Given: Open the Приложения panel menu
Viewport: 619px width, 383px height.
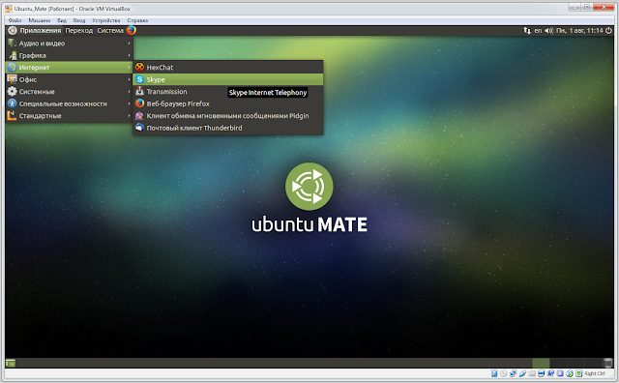Looking at the screenshot, I should point(41,30).
